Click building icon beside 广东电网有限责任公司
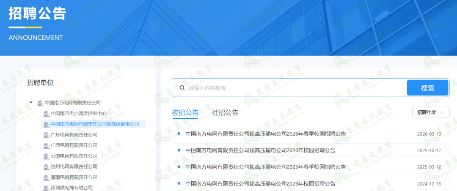This screenshot has height=191, width=457. click(x=47, y=135)
